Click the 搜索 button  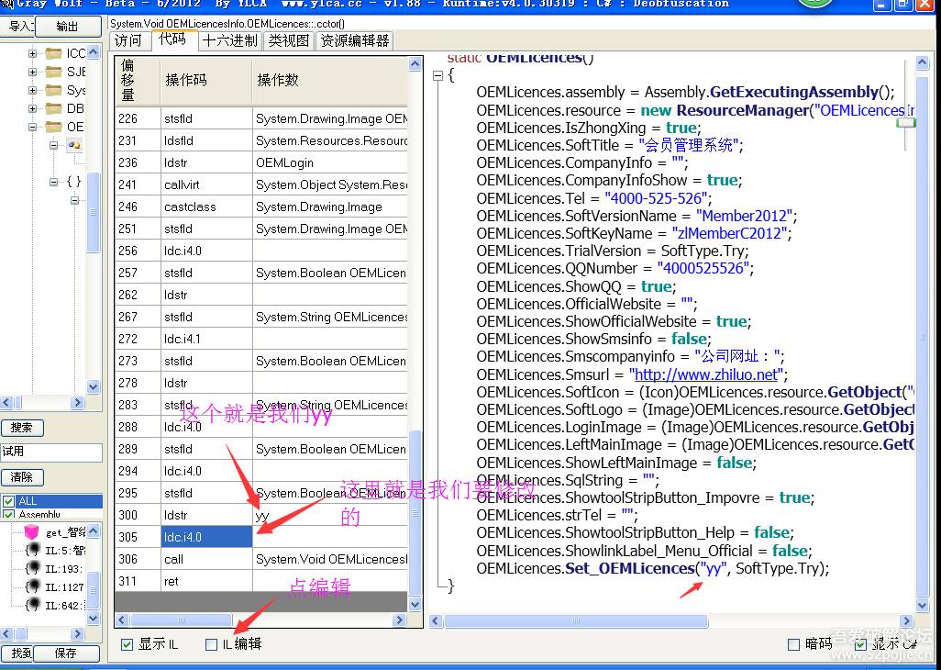(21, 428)
